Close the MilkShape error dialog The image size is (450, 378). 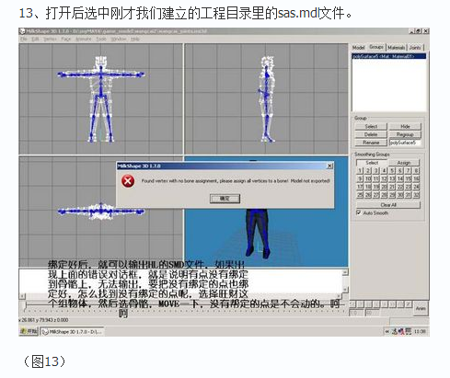click(x=329, y=166)
